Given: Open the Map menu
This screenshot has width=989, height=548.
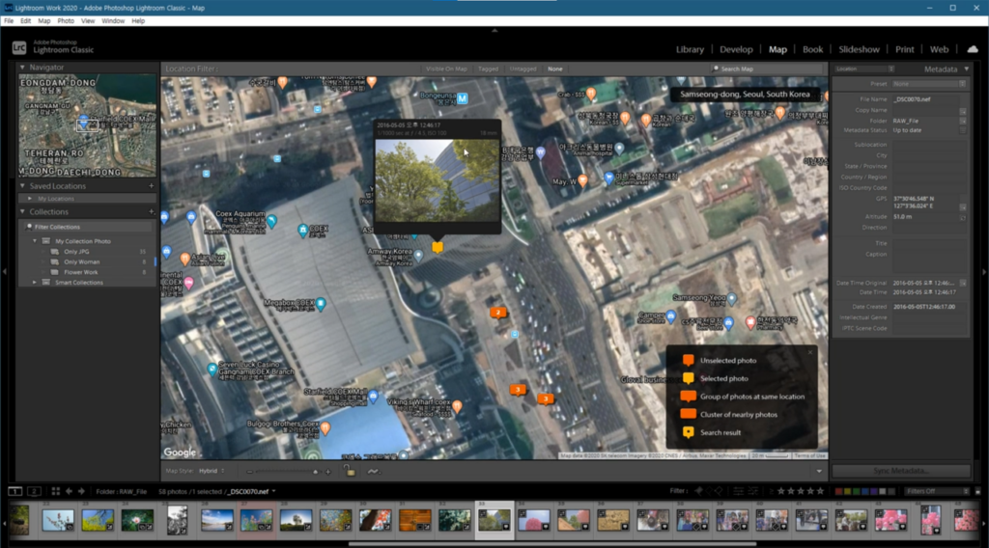Looking at the screenshot, I should [44, 21].
